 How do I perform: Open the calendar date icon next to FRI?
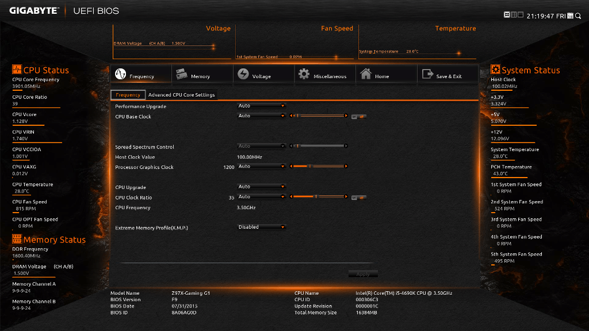click(570, 16)
